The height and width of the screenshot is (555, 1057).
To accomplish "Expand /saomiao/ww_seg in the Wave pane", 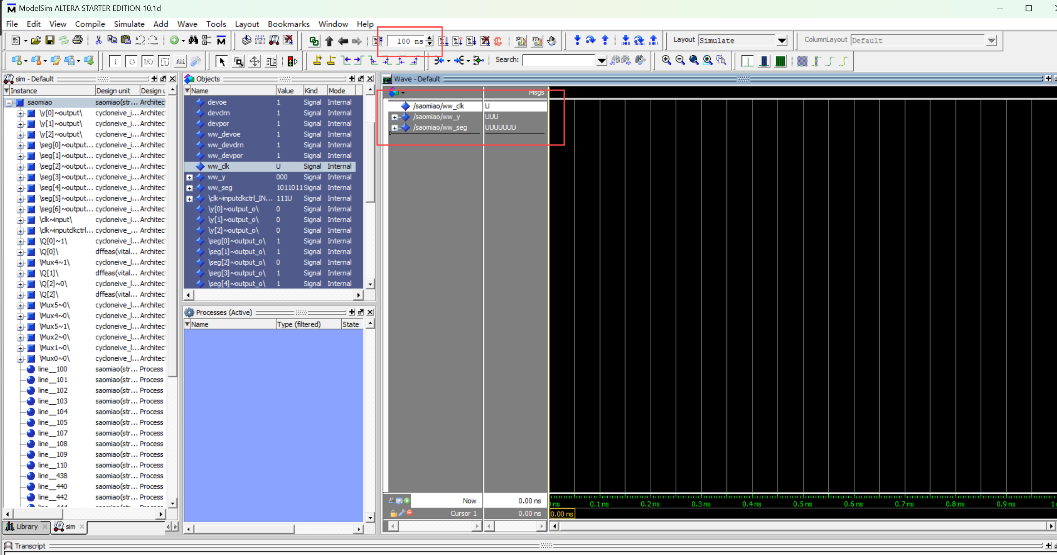I will 394,128.
